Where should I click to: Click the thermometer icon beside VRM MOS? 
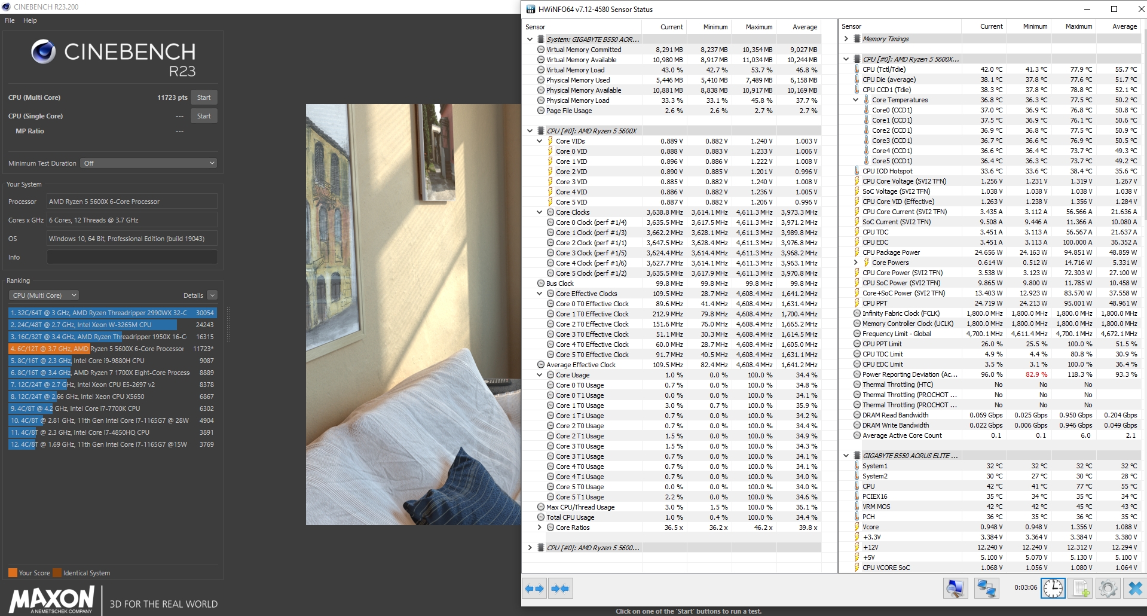pos(857,507)
